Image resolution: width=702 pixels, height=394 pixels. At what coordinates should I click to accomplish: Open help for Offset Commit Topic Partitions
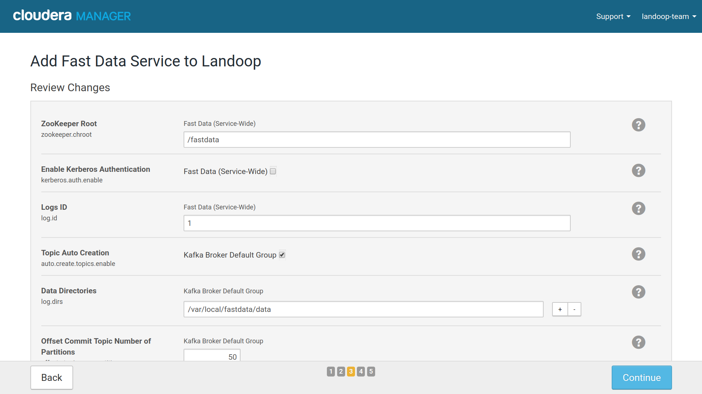coord(638,342)
